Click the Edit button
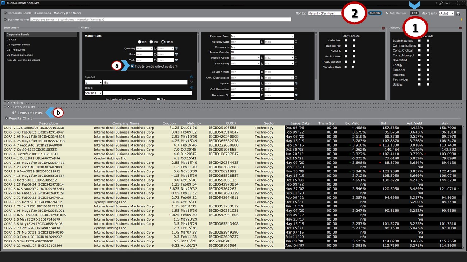Viewport: 467px width, 262px height. [x=414, y=13]
